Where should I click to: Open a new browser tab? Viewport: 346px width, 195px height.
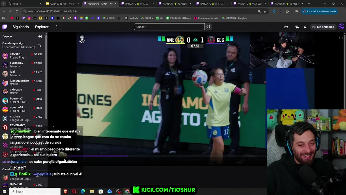click(x=309, y=4)
